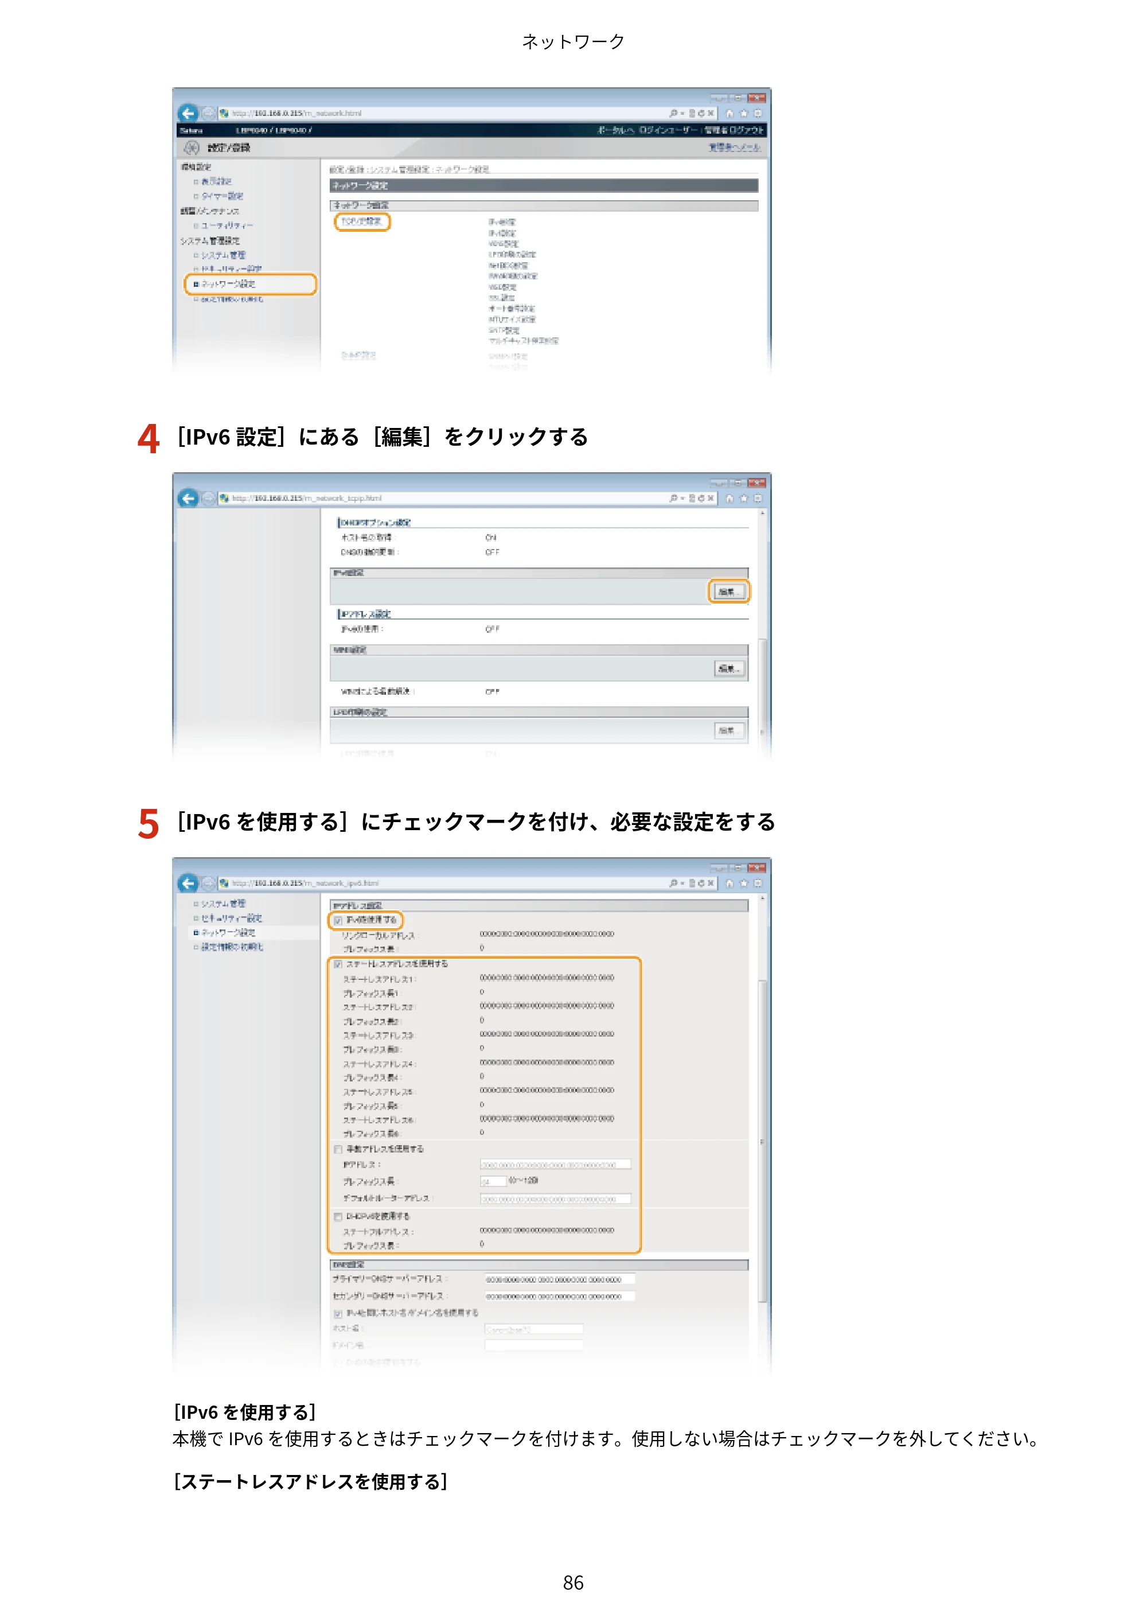Click the ポータルへ link in the header
Viewport: 1147px width, 1623px height.
[x=615, y=130]
